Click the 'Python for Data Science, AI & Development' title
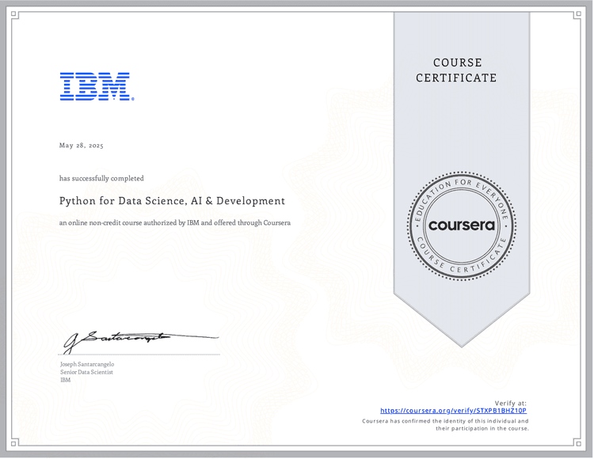594x459 pixels. [x=172, y=201]
